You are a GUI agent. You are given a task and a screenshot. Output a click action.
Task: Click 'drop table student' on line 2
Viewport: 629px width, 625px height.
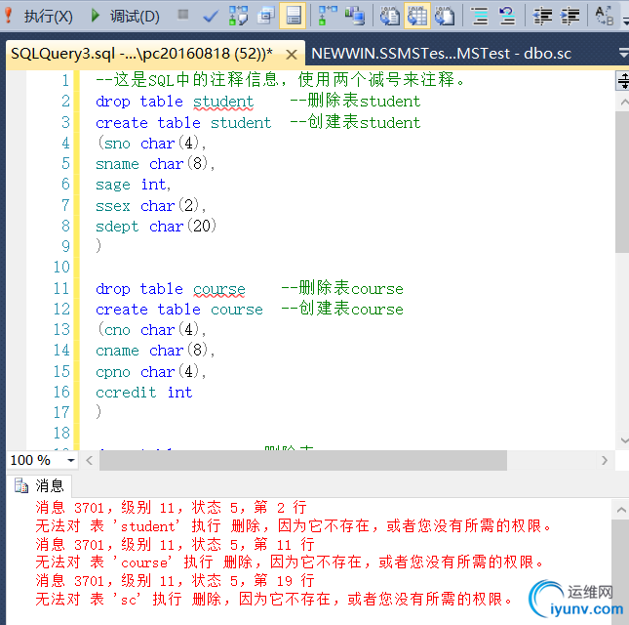coord(175,102)
